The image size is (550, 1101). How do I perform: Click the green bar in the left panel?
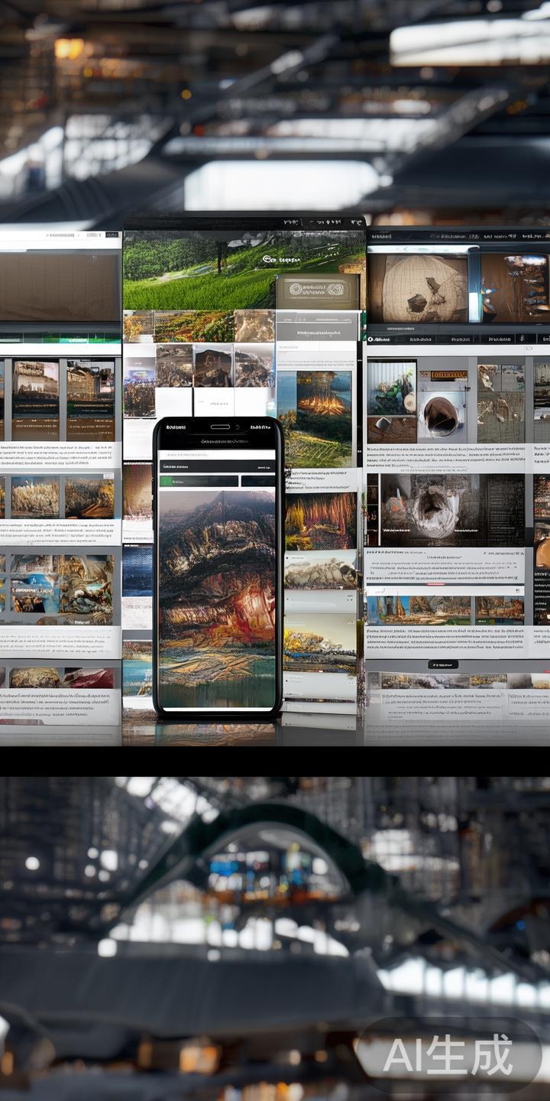pos(60,337)
